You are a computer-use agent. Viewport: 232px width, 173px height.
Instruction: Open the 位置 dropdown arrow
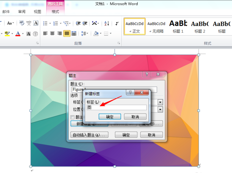pyautogui.click(x=160, y=110)
